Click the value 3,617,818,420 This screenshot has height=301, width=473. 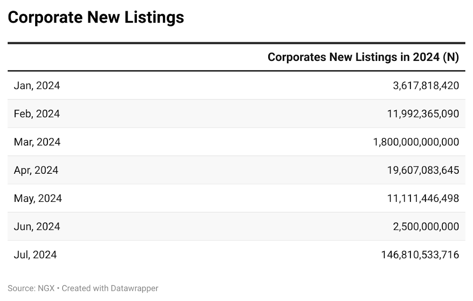[x=426, y=85]
